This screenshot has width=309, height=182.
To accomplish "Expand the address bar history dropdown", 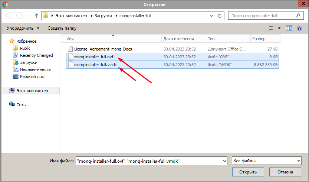I will click(211, 16).
